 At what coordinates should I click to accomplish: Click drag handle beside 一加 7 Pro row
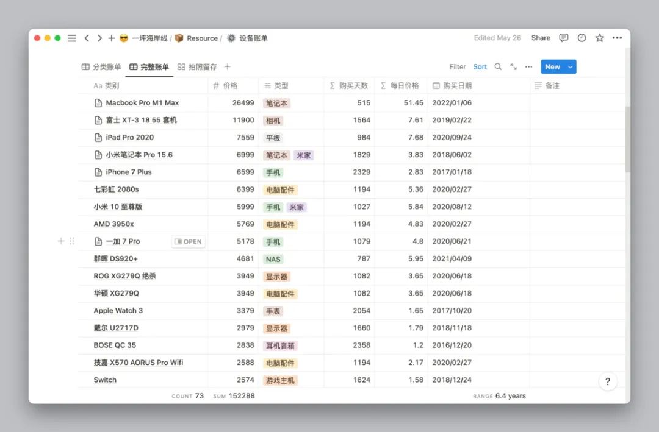(72, 241)
